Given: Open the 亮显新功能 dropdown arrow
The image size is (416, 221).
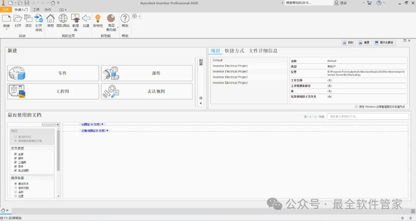Looking at the screenshot, I should (117, 28).
